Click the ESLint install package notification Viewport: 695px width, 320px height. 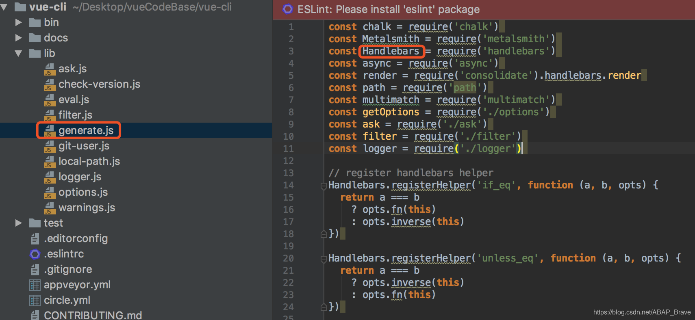(x=389, y=9)
